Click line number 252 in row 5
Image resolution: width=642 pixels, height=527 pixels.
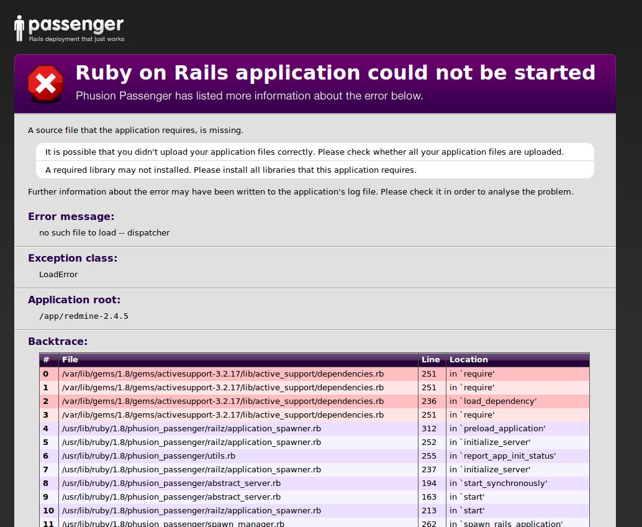tap(429, 442)
